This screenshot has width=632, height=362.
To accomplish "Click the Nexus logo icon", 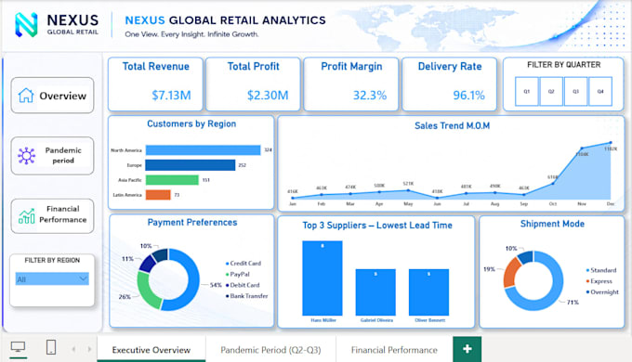I will (x=26, y=24).
